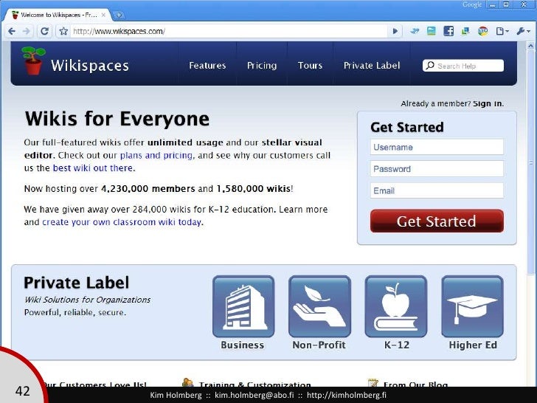Open create your own classroom wiki link
Viewport: 537px width, 403px height.
(x=122, y=222)
